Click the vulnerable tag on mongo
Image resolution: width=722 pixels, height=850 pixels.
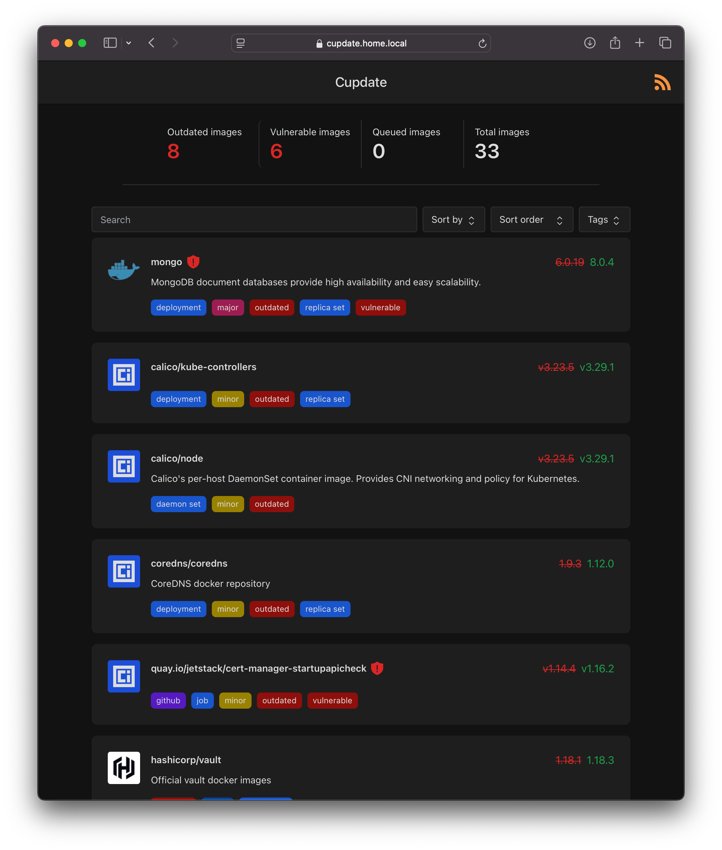(x=380, y=308)
